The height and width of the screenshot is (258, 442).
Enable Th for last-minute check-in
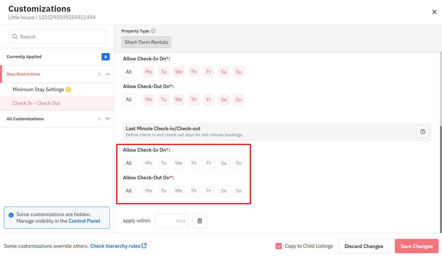coord(194,163)
